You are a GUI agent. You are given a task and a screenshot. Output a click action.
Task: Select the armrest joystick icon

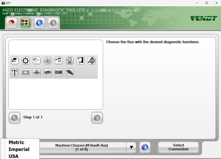pos(70,72)
